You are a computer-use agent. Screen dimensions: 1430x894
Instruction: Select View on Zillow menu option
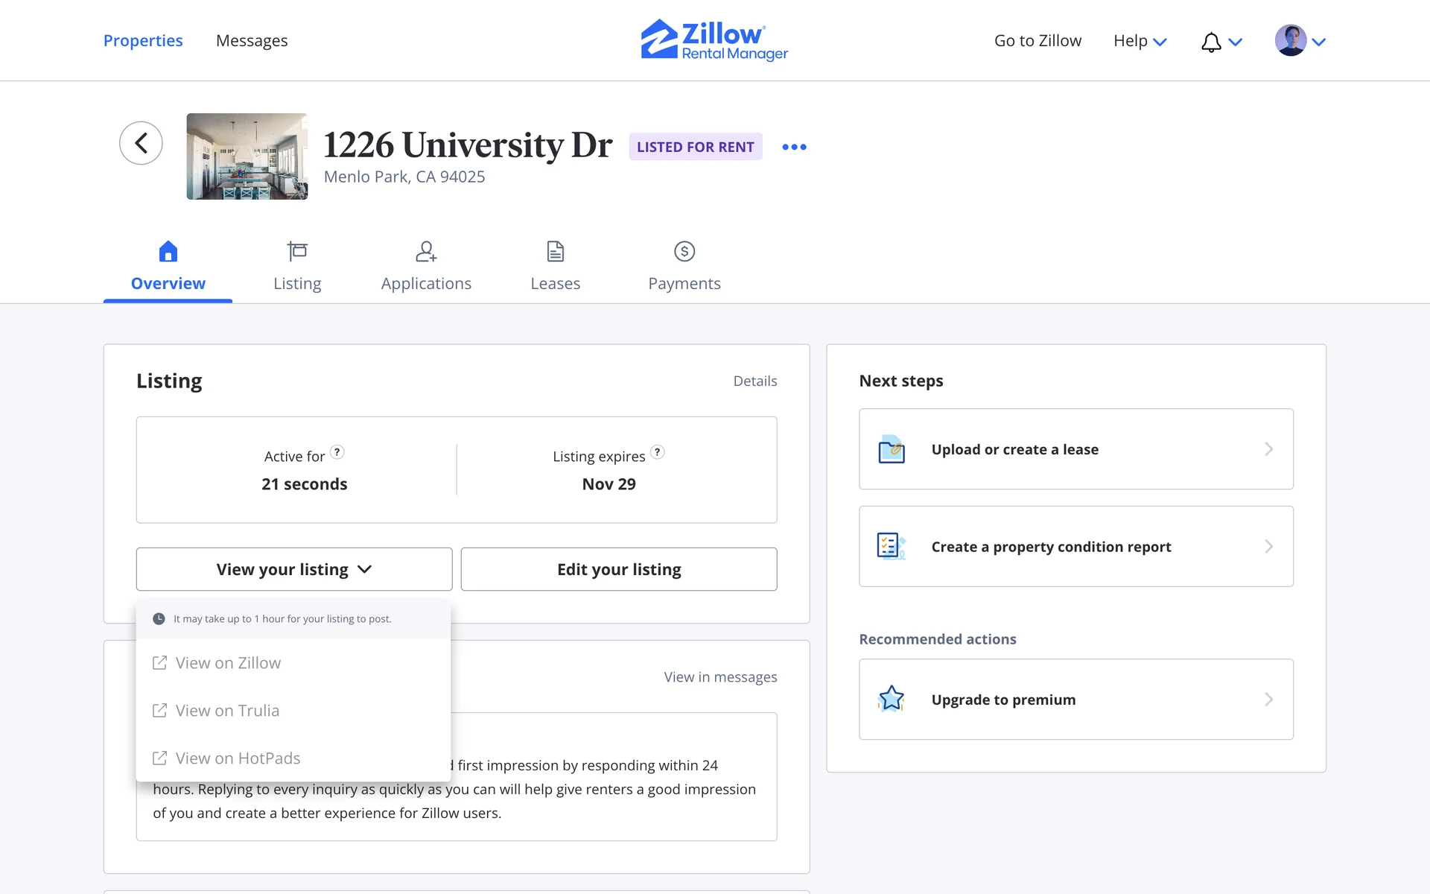(x=228, y=663)
